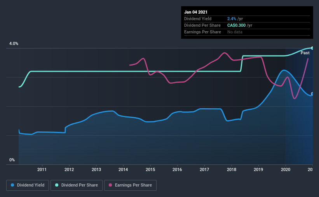
Task: Toggle the Dividend Per Share legend button
Action: click(x=77, y=185)
